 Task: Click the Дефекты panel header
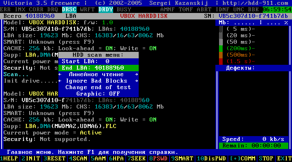[240, 68]
